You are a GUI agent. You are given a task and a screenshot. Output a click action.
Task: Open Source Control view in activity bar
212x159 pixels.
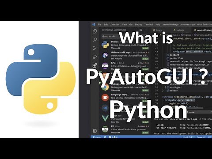click(x=95, y=48)
